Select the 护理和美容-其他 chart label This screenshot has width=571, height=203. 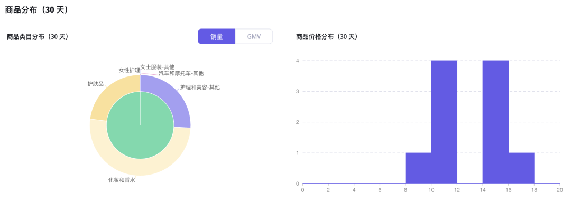click(x=200, y=87)
